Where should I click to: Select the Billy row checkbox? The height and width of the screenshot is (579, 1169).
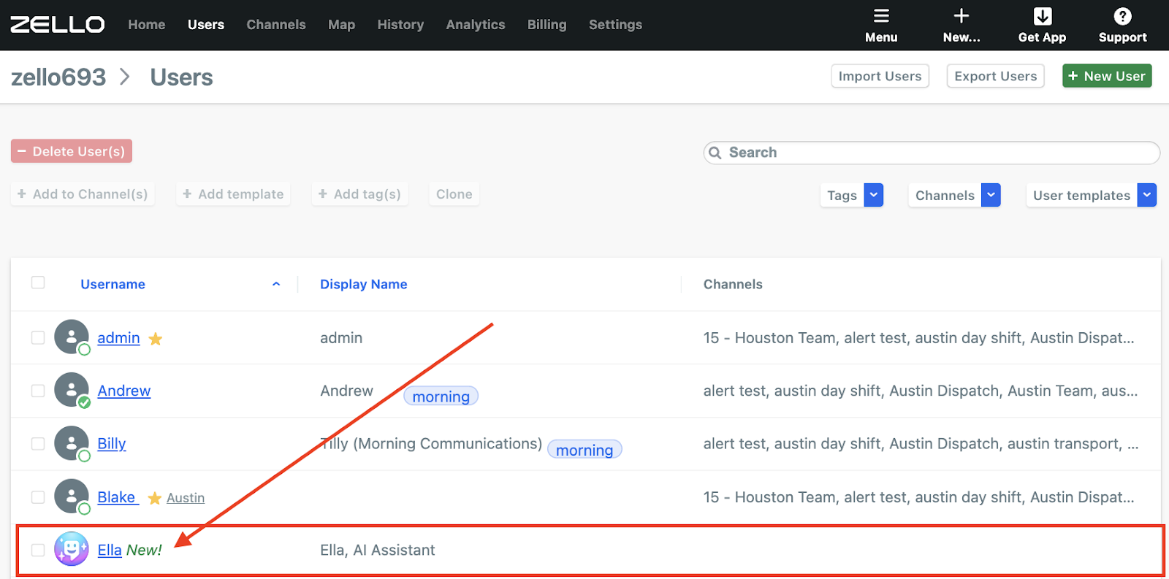pyautogui.click(x=38, y=444)
